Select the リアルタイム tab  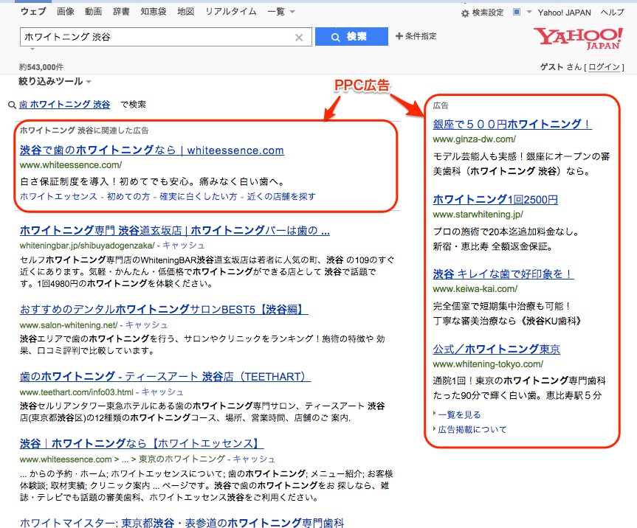coord(231,11)
